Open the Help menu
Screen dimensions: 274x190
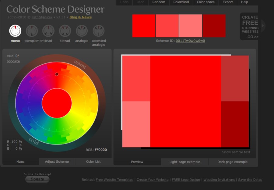[244, 2]
